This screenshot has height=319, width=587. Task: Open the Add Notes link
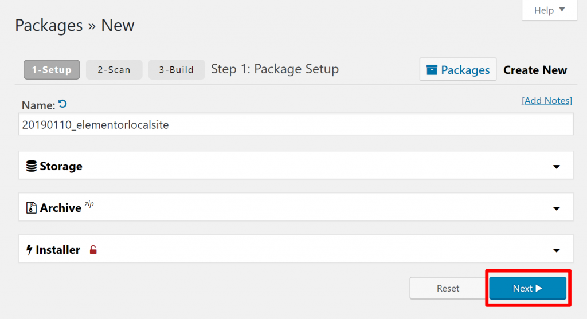(x=546, y=100)
